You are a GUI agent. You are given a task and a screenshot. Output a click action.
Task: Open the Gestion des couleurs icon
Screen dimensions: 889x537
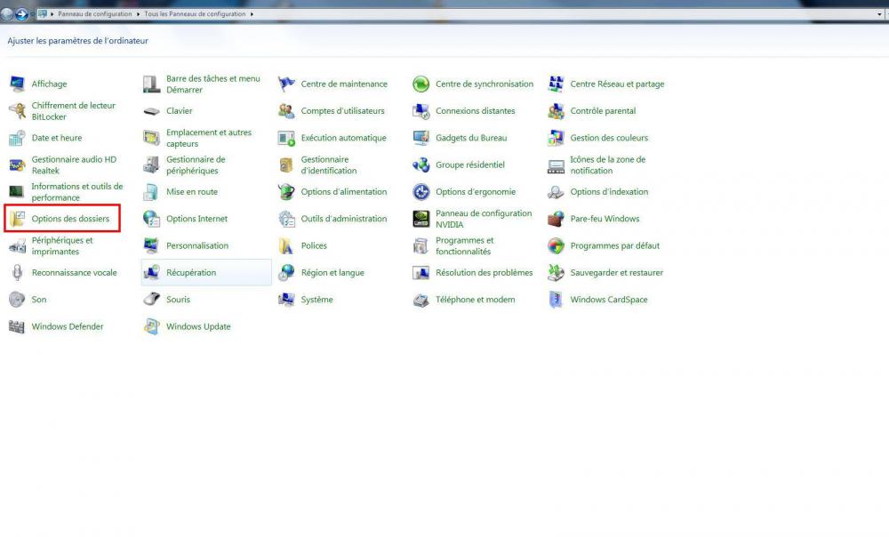556,138
